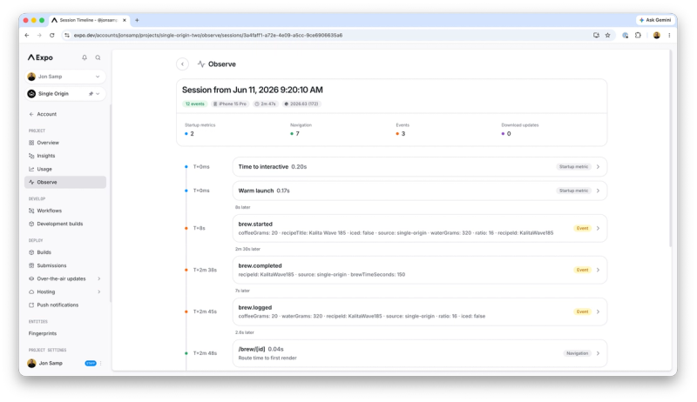Open Usage in the sidebar
Screen dimensions: 697x402
[x=64, y=169]
